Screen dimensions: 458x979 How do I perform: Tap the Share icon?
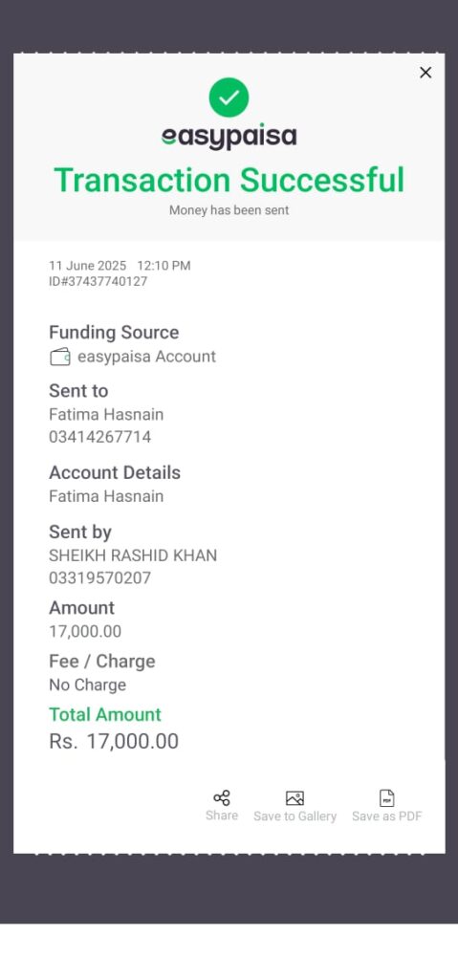click(x=222, y=798)
